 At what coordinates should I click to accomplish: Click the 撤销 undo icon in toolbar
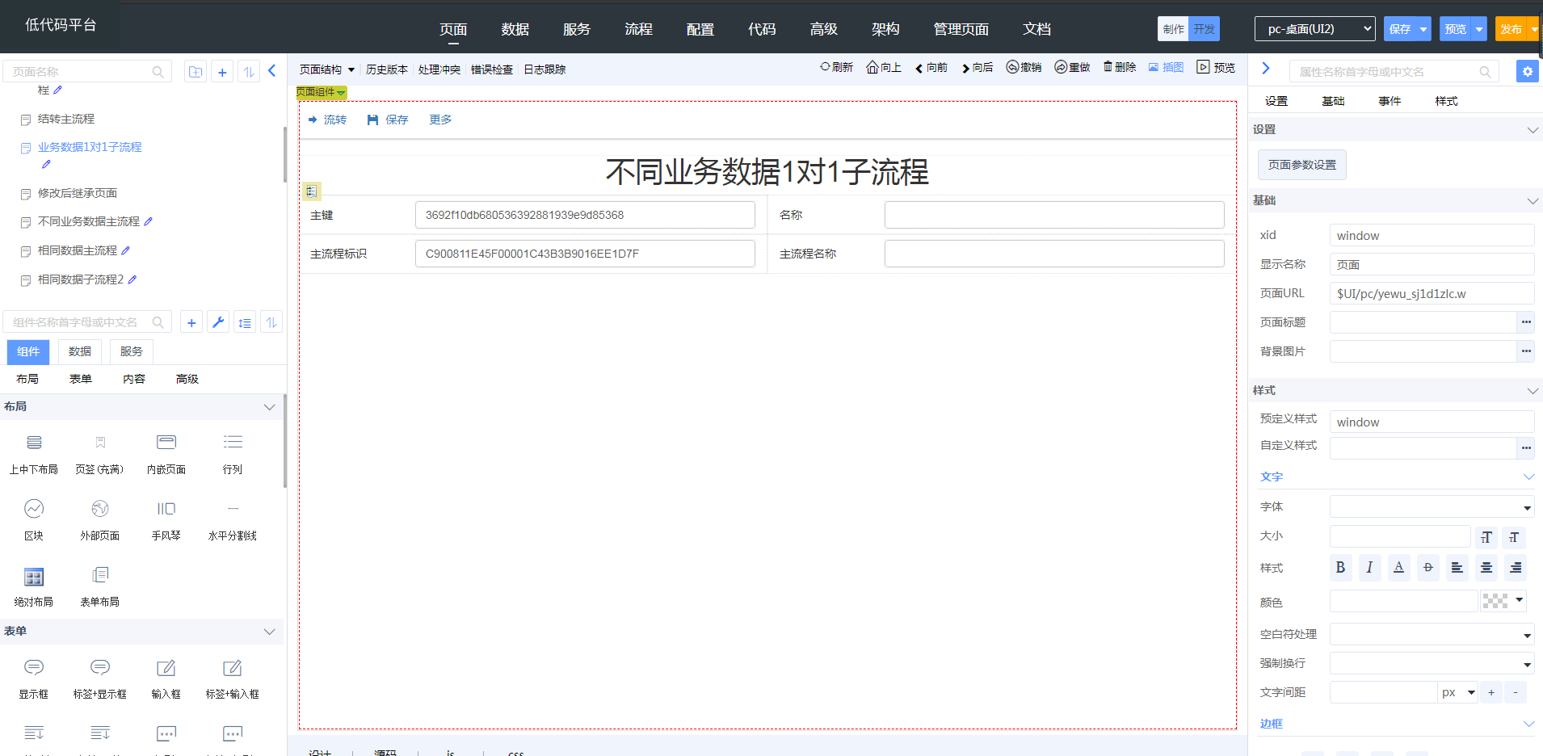click(x=1012, y=68)
